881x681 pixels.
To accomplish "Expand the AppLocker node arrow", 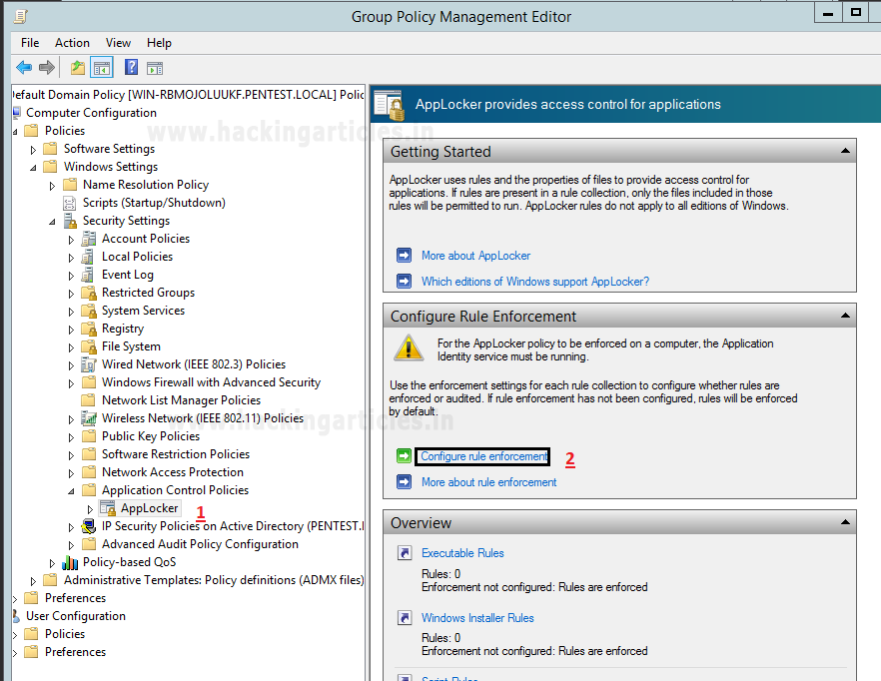I will click(90, 509).
